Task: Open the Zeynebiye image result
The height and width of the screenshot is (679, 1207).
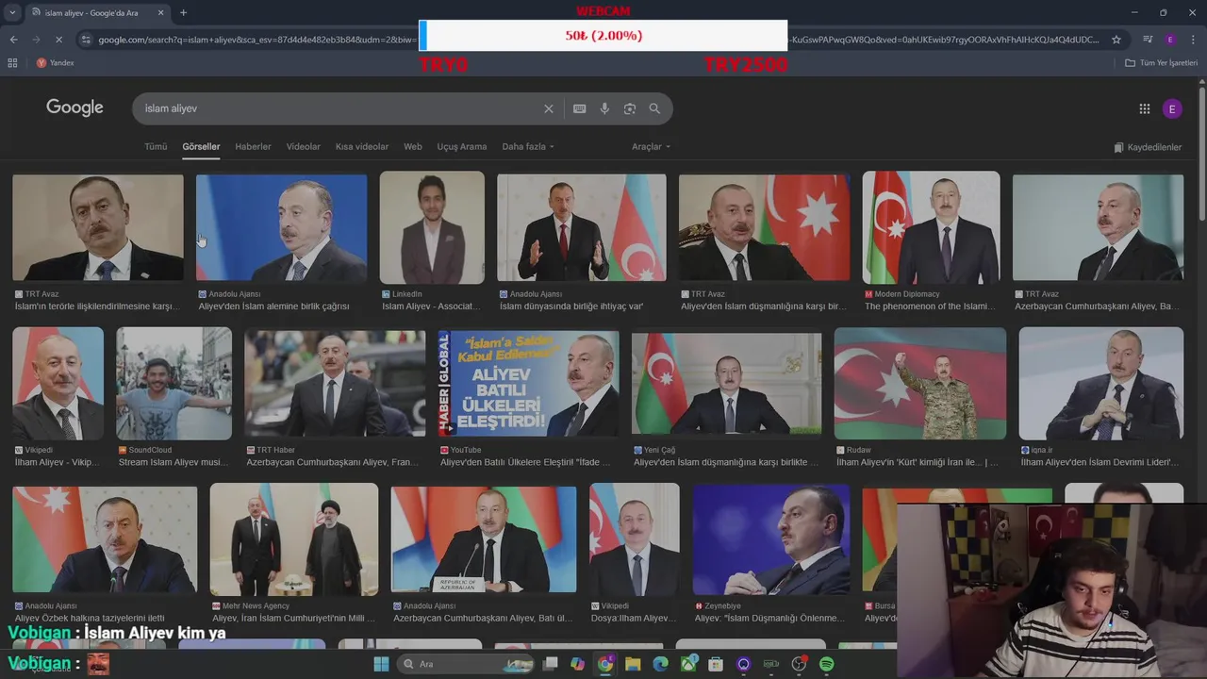Action: click(x=771, y=538)
